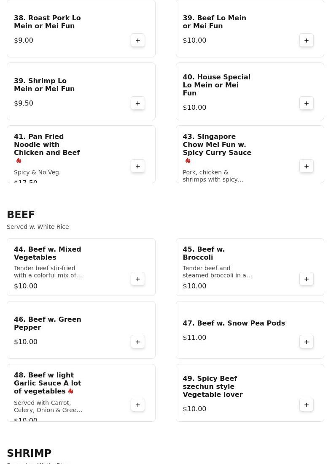Add Pan Fried Noodle with Chicken and Beef
Image resolution: width=331 pixels, height=464 pixels.
coord(138,166)
